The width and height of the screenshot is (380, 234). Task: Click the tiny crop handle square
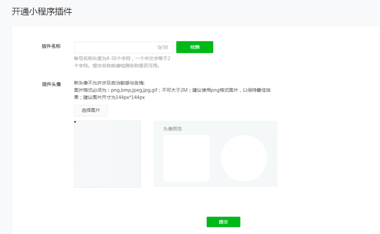click(74, 122)
